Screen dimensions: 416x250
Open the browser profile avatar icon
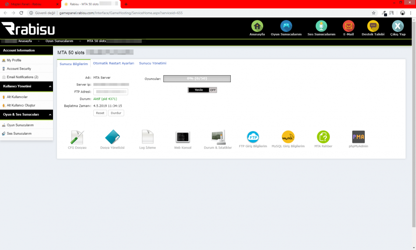pos(402,13)
